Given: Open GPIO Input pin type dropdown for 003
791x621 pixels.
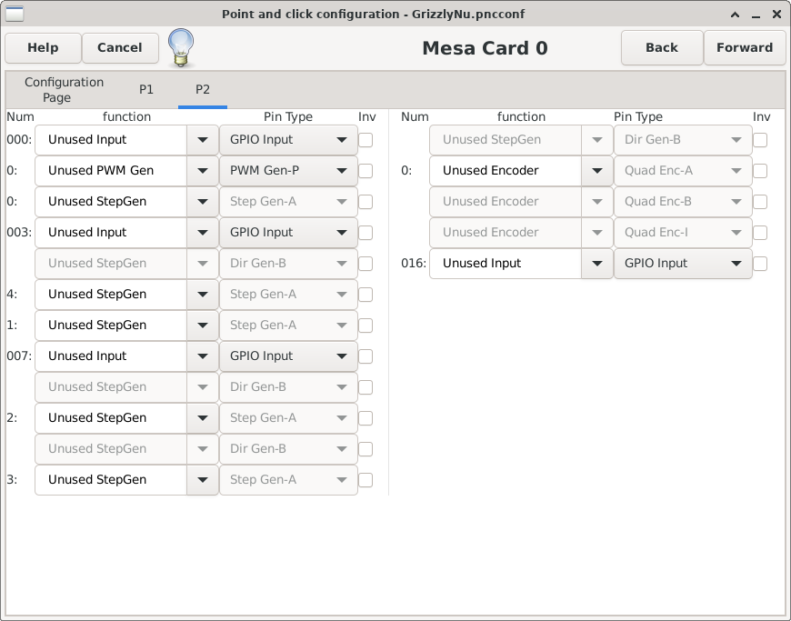Looking at the screenshot, I should (288, 233).
